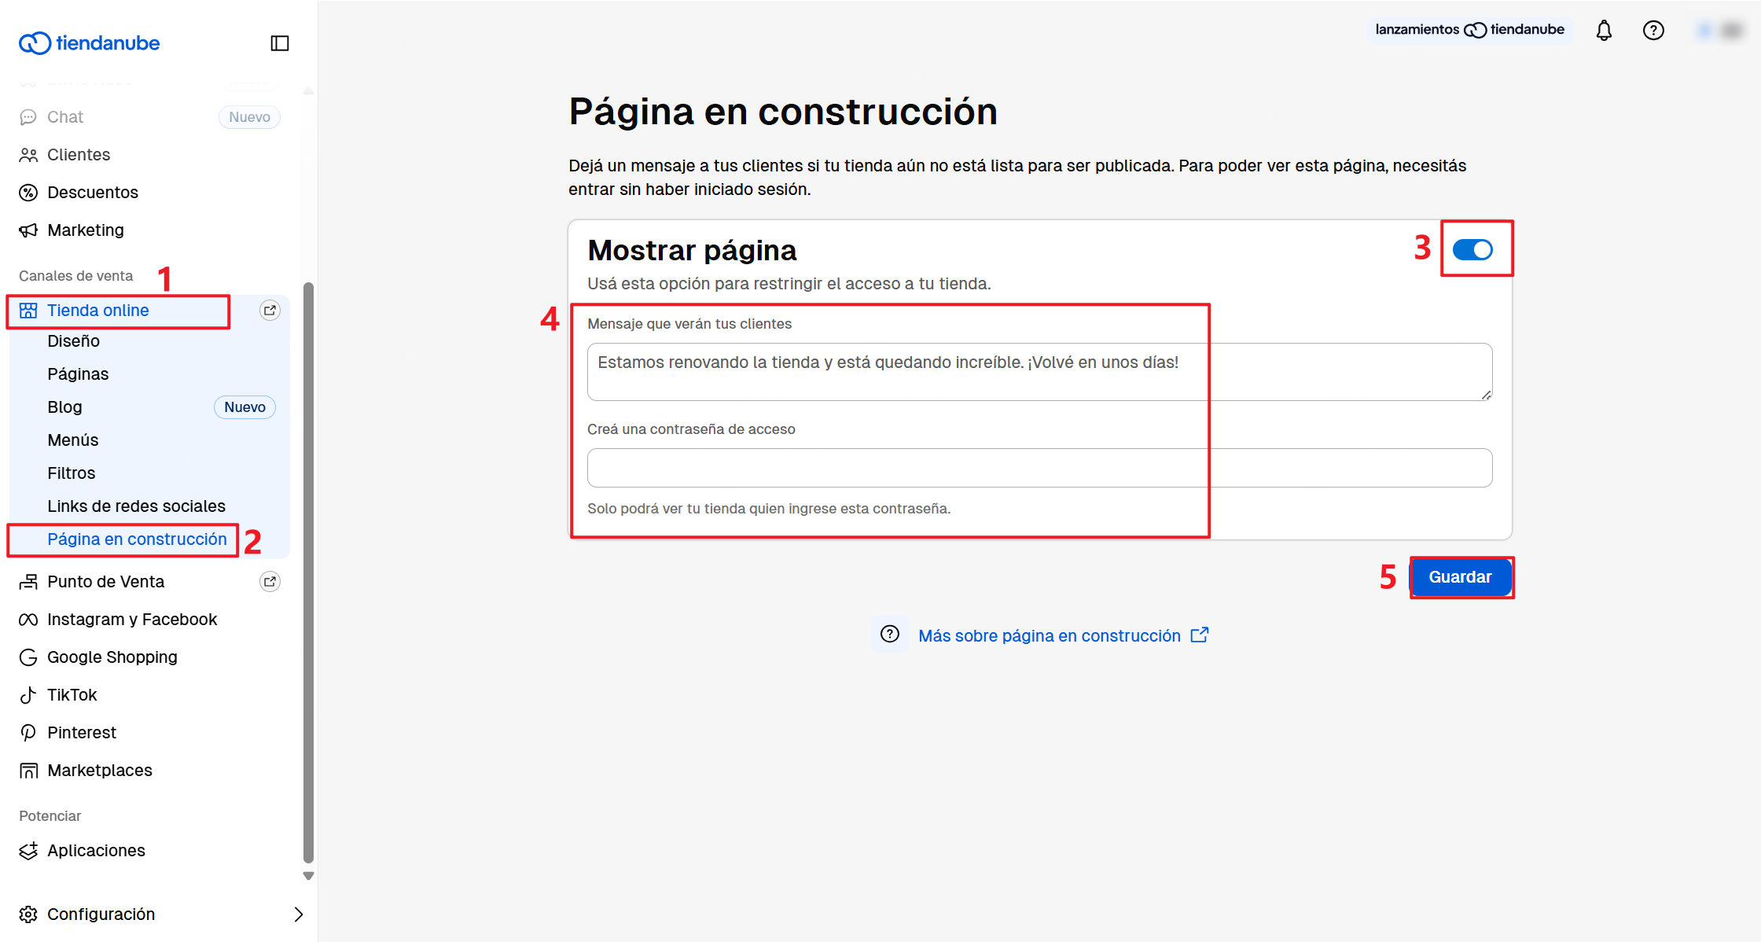Open the Instagram y Facebook channel icon

tap(29, 619)
